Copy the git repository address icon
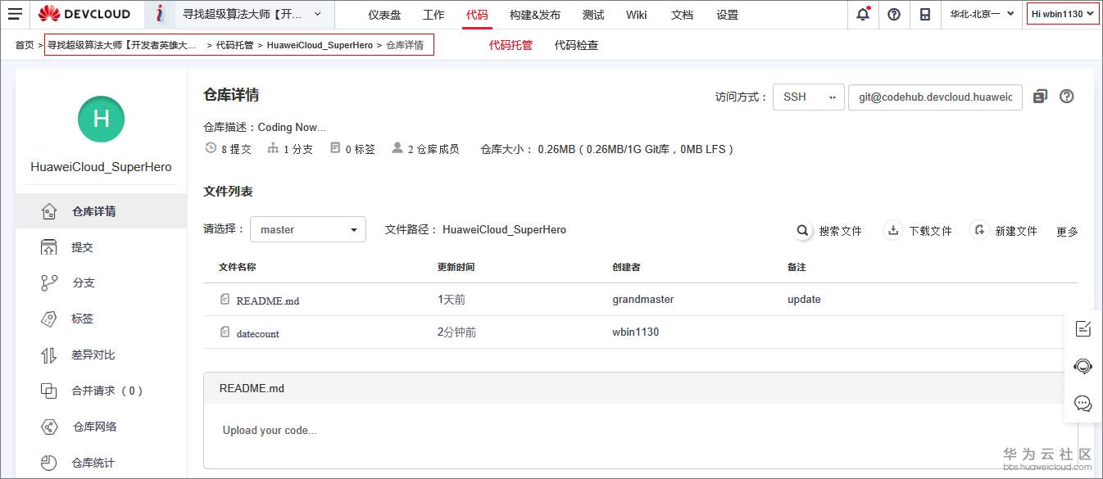The width and height of the screenshot is (1103, 479). 1041,97
